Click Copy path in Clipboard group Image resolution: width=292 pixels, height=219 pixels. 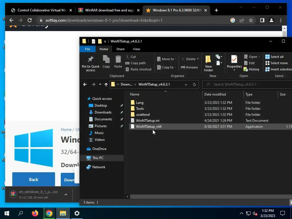(135, 63)
